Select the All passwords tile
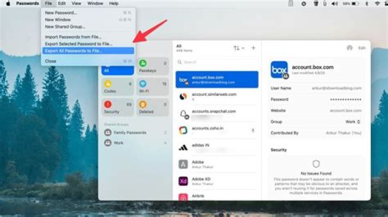388x217 pixels. click(x=117, y=70)
